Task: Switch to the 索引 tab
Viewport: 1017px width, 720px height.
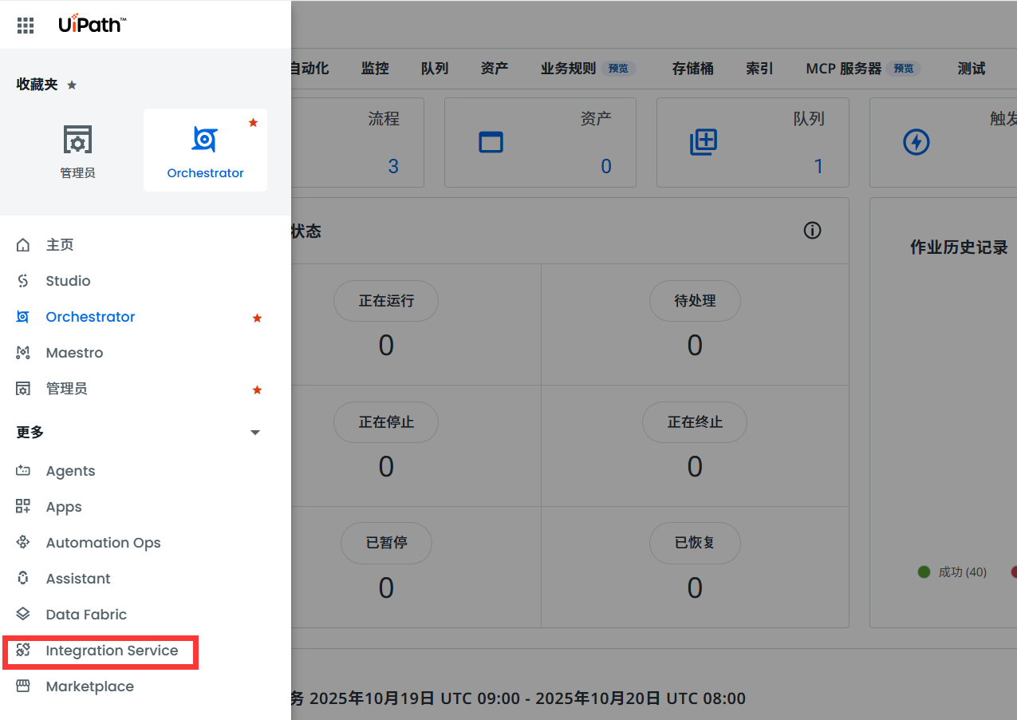Action: click(x=759, y=69)
